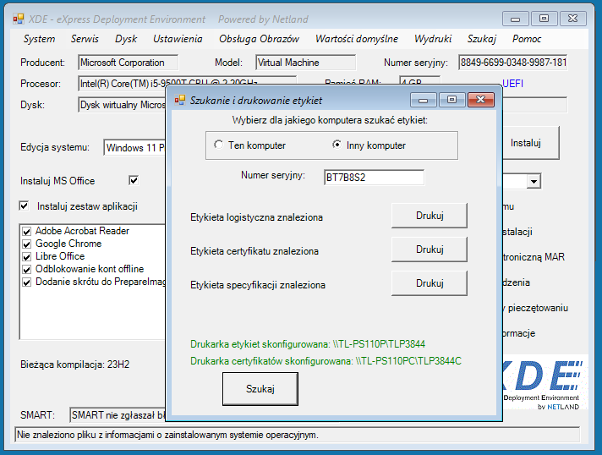Expand the combo box arrow below Instaluj
602x455 pixels.
pos(534,181)
